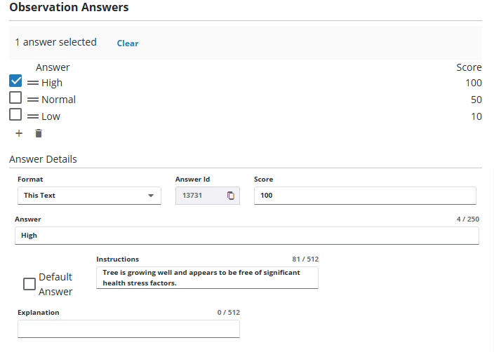Uncheck the High answer checkbox
Image resolution: width=494 pixels, height=352 pixels.
(16, 82)
